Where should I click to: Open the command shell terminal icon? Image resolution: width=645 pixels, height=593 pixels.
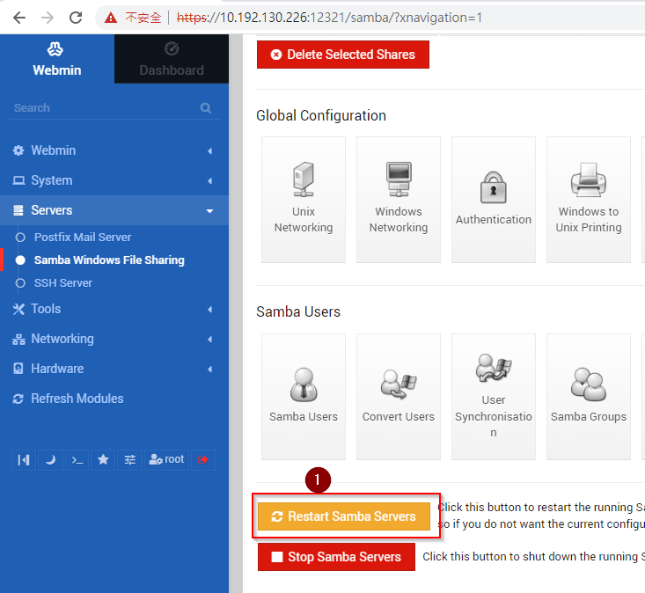tap(77, 460)
